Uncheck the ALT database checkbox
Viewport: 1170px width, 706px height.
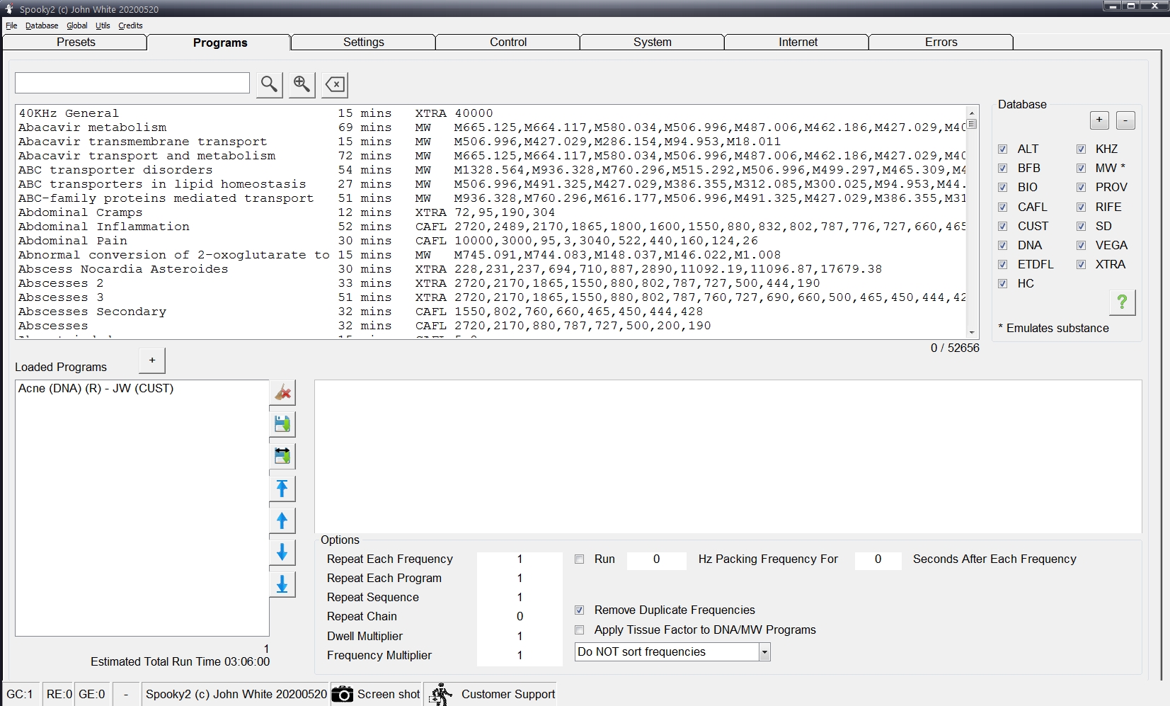(x=1002, y=149)
